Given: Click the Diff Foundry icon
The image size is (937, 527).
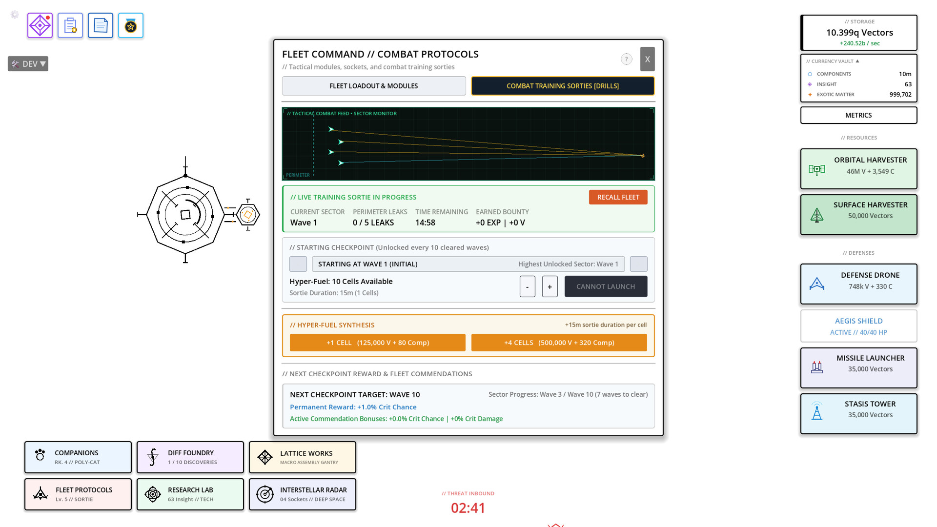Looking at the screenshot, I should pyautogui.click(x=153, y=457).
